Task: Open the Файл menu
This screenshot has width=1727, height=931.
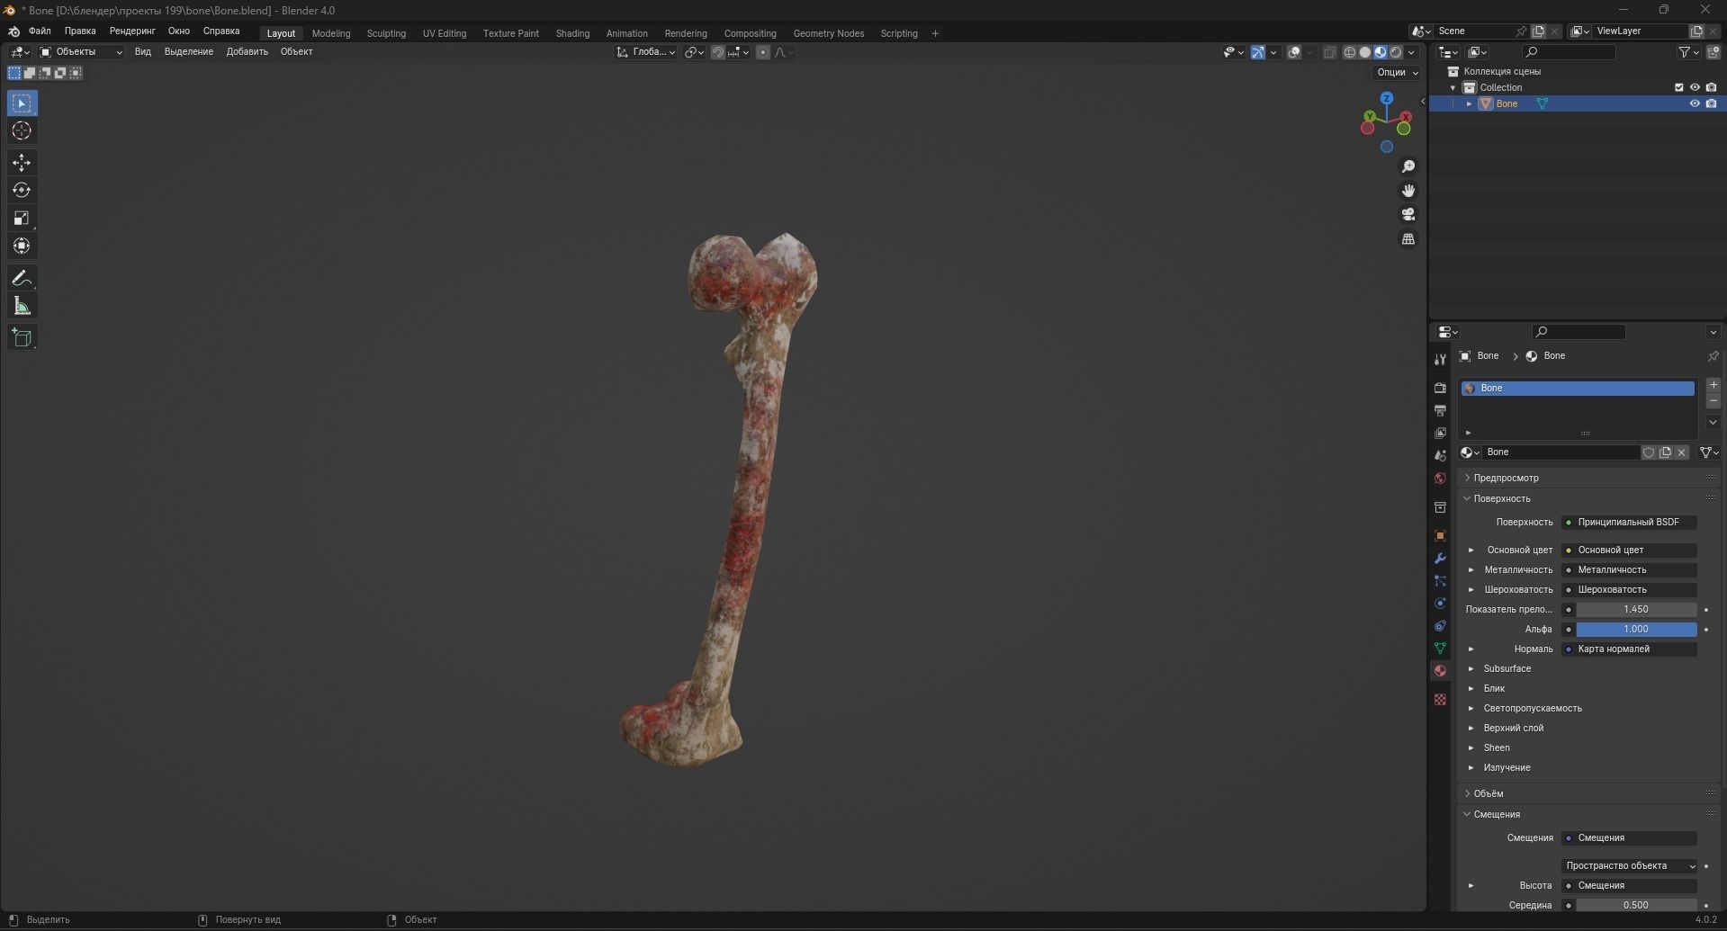Action: tap(40, 31)
